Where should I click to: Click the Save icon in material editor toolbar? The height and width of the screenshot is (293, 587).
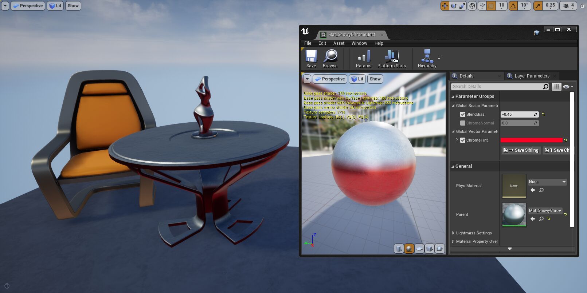point(311,59)
